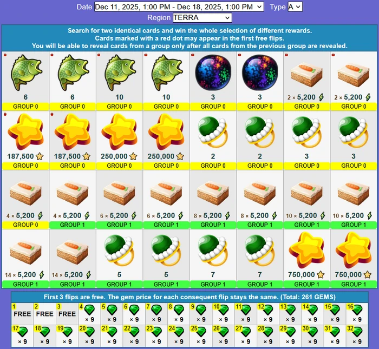
Task: Click the first carrot cake 2 × 5,200 card
Action: 307,81
